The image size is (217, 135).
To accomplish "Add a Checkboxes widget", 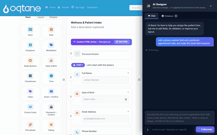I will click(x=30, y=78).
